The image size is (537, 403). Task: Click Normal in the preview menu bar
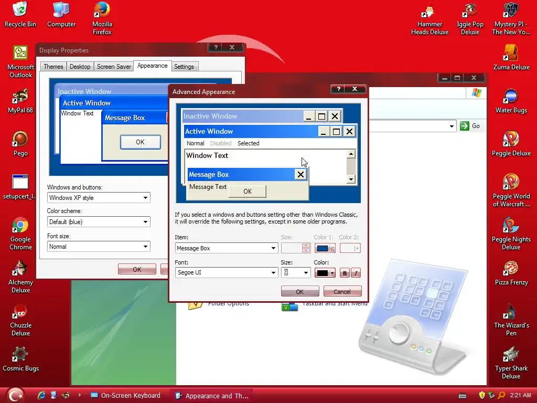click(195, 143)
